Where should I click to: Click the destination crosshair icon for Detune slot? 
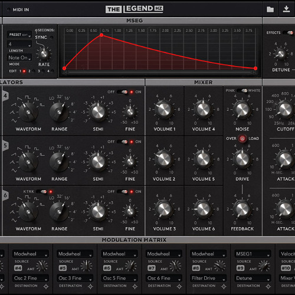(x=268, y=287)
